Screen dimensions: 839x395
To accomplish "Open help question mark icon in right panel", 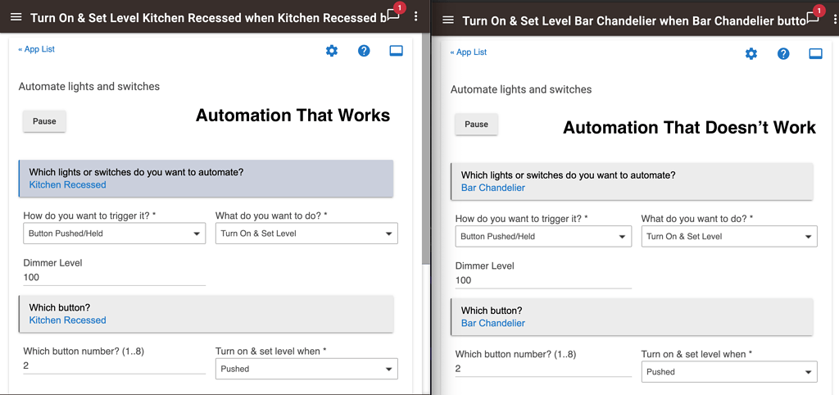I will click(783, 54).
